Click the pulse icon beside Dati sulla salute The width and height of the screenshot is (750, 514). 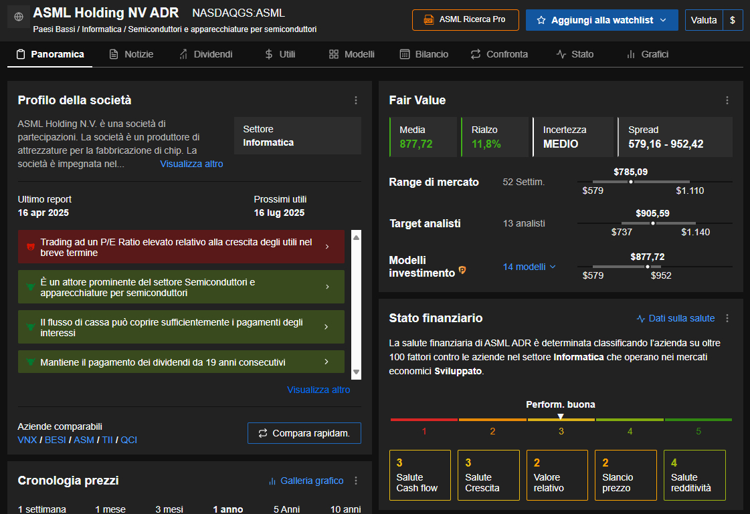pyautogui.click(x=641, y=319)
